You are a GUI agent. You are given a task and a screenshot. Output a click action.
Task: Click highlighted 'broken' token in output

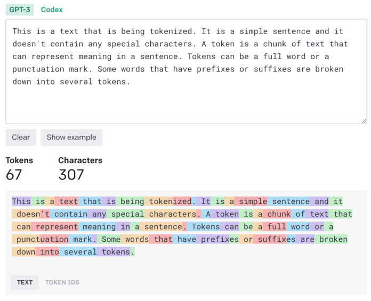(333, 239)
